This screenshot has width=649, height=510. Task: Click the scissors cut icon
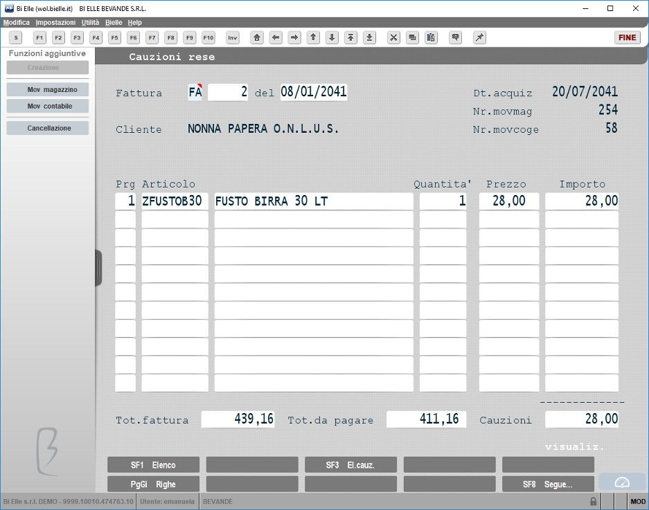tap(393, 37)
